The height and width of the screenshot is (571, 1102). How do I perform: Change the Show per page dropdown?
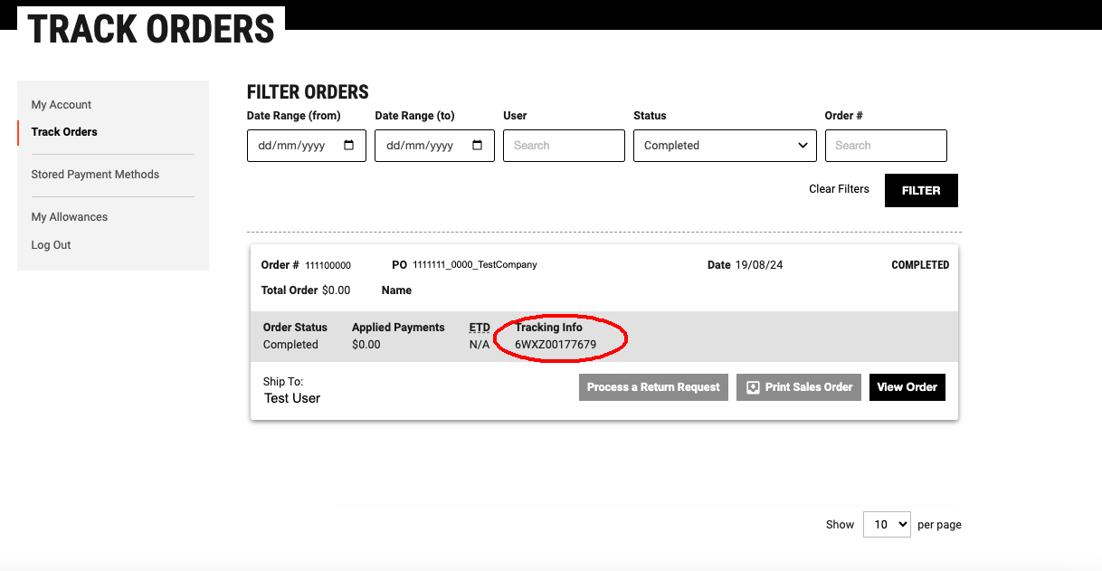coord(887,524)
